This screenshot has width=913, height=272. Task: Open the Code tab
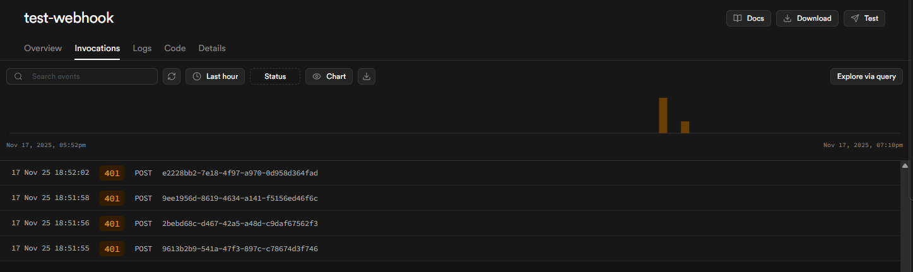tap(175, 48)
